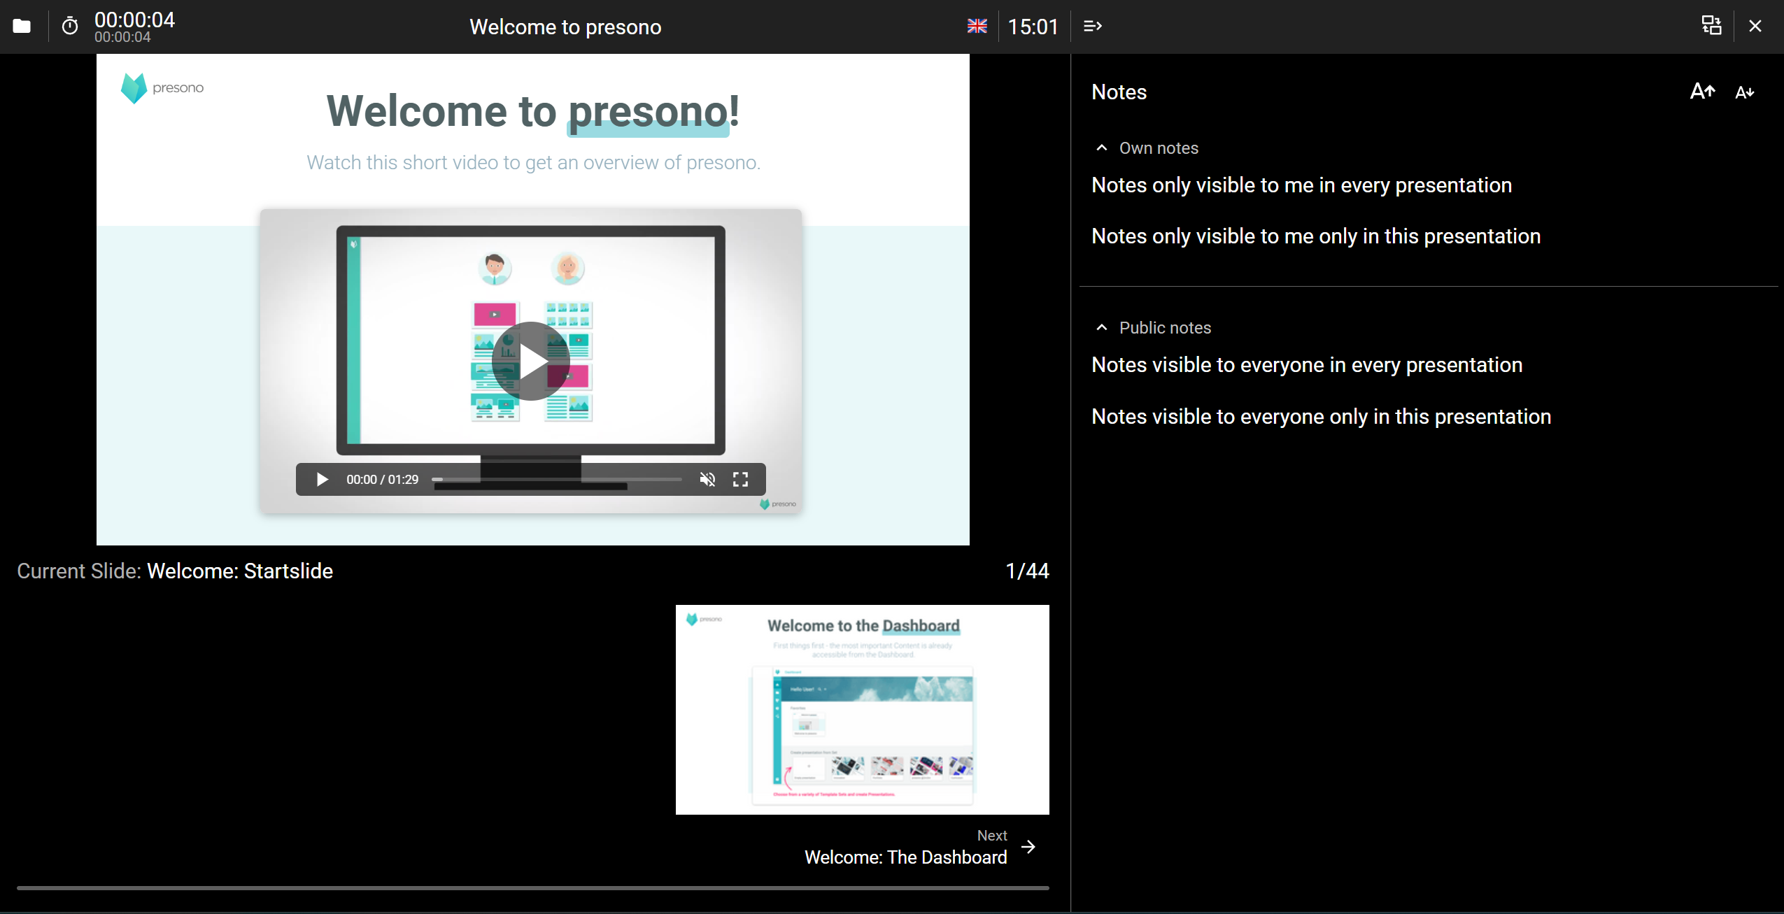Screen dimensions: 1784x914
Task: Click the elapsed time 00:00:04 display
Action: pos(134,20)
